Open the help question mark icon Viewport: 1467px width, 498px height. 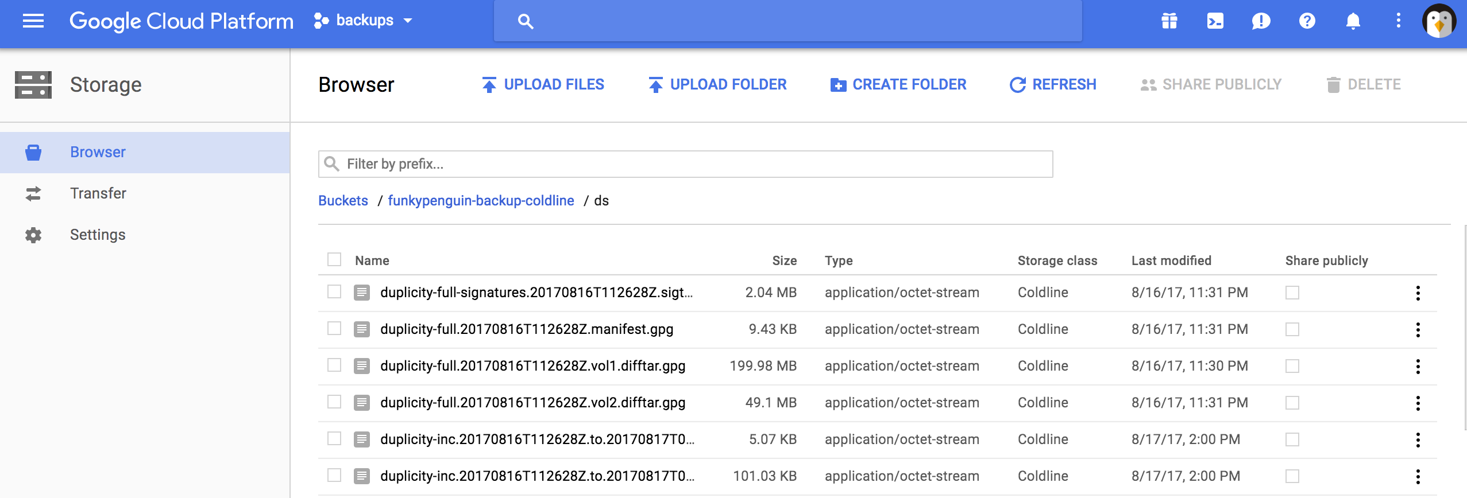point(1307,21)
